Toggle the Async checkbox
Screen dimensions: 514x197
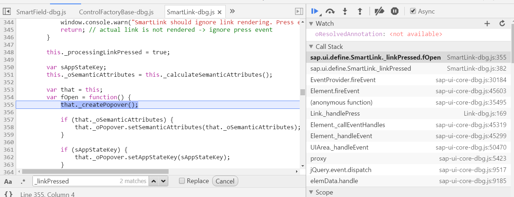click(x=413, y=11)
